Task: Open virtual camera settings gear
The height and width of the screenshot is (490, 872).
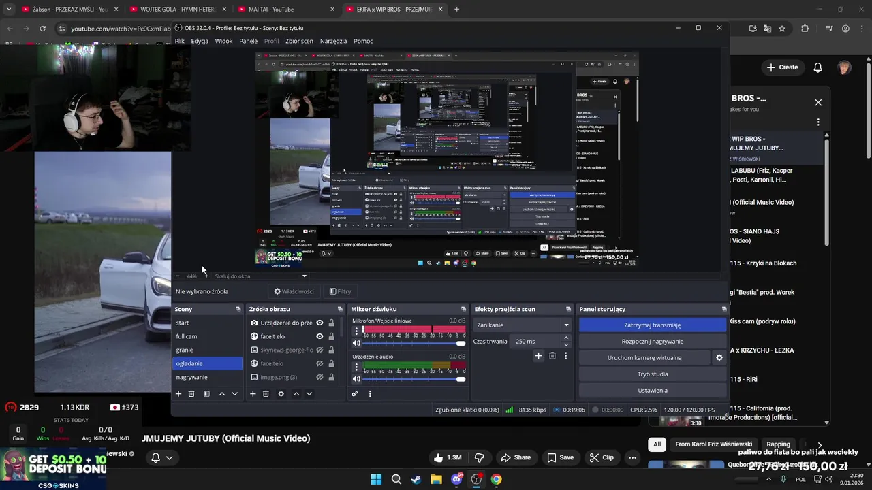Action: (719, 357)
